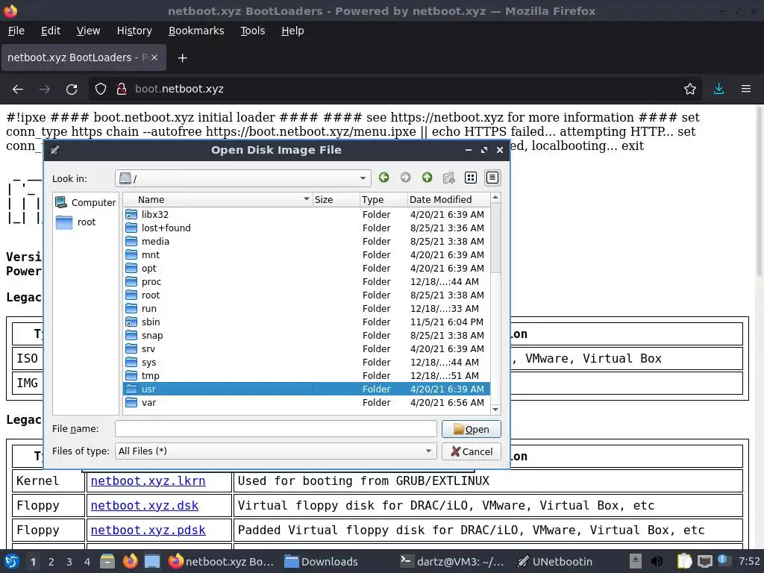This screenshot has height=573, width=764.
Task: Launch the file manager from the taskbar
Action: pos(107,562)
